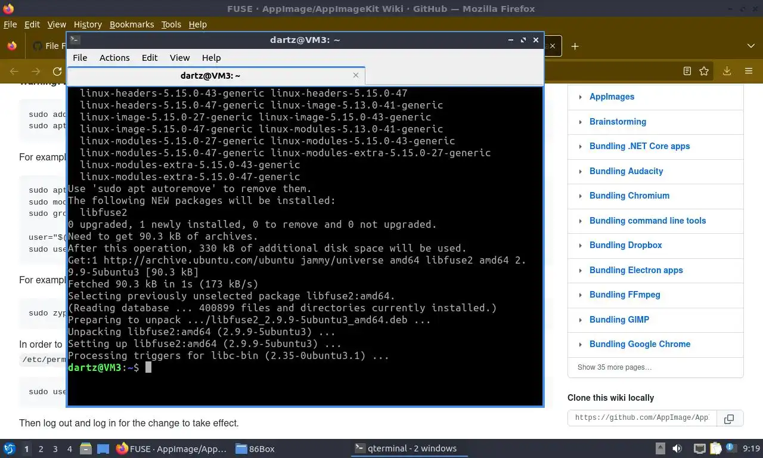Expand Bundling Chromium section
Screen dimensions: 763x458
(580, 196)
